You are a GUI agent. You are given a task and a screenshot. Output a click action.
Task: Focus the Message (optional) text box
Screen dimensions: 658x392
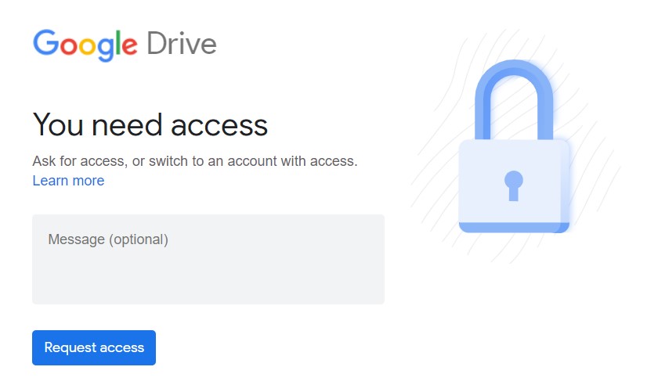[x=208, y=260]
